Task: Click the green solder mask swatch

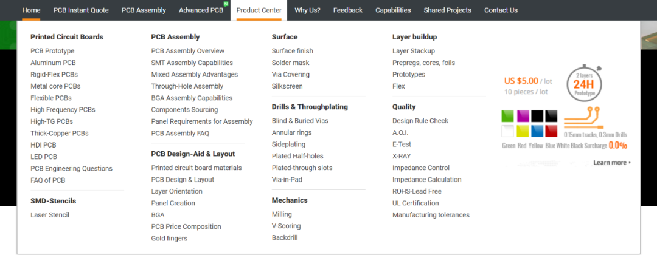Action: point(508,115)
